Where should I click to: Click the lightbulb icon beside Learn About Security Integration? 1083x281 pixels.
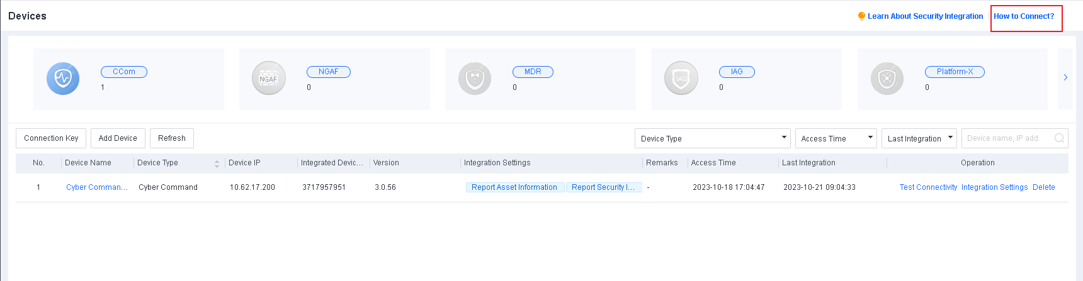[x=861, y=16]
